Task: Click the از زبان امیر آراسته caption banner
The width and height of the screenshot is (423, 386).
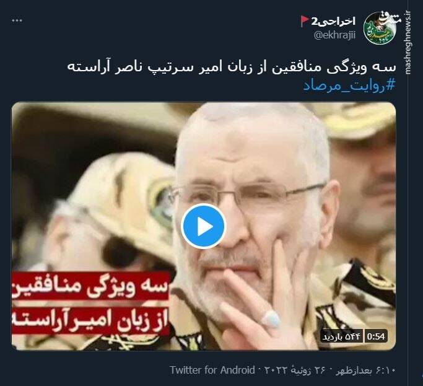Action: (90, 319)
